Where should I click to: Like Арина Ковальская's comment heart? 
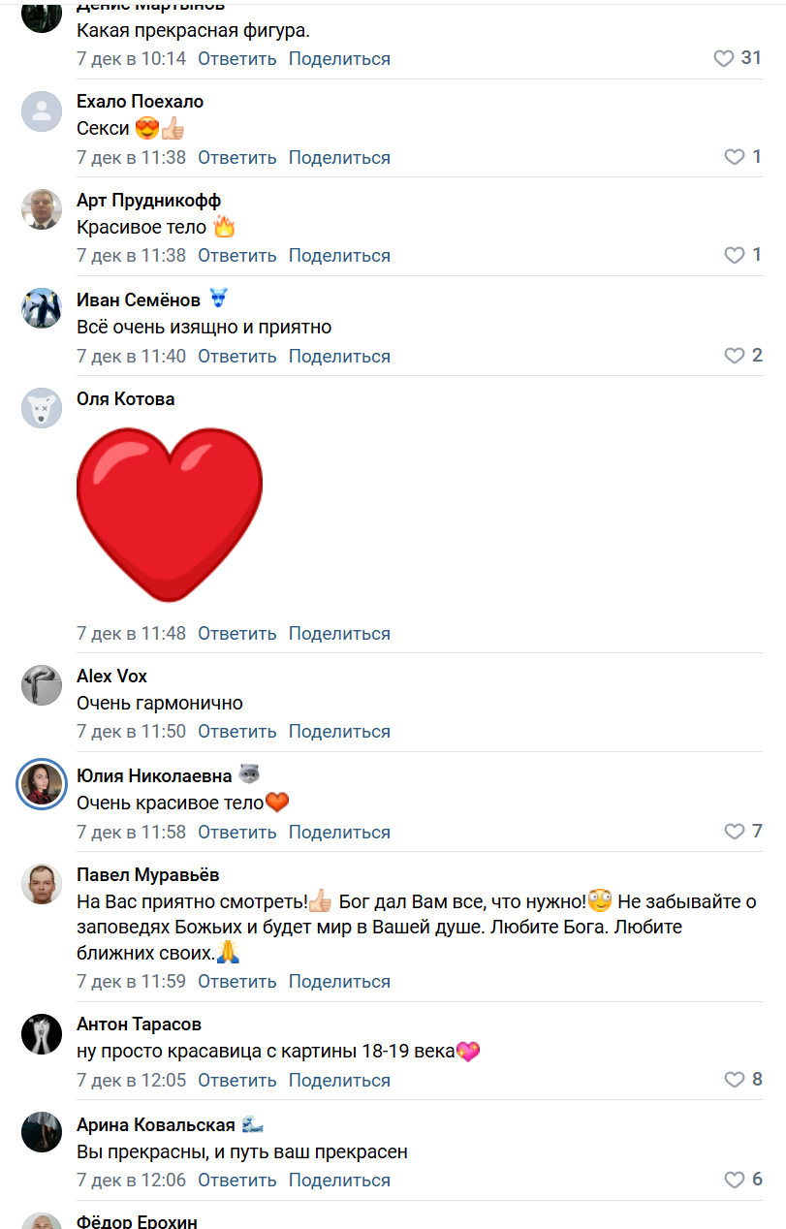click(x=735, y=1180)
